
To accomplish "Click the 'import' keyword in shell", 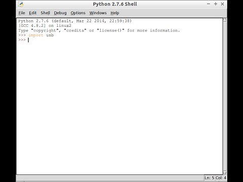I will pos(35,35).
